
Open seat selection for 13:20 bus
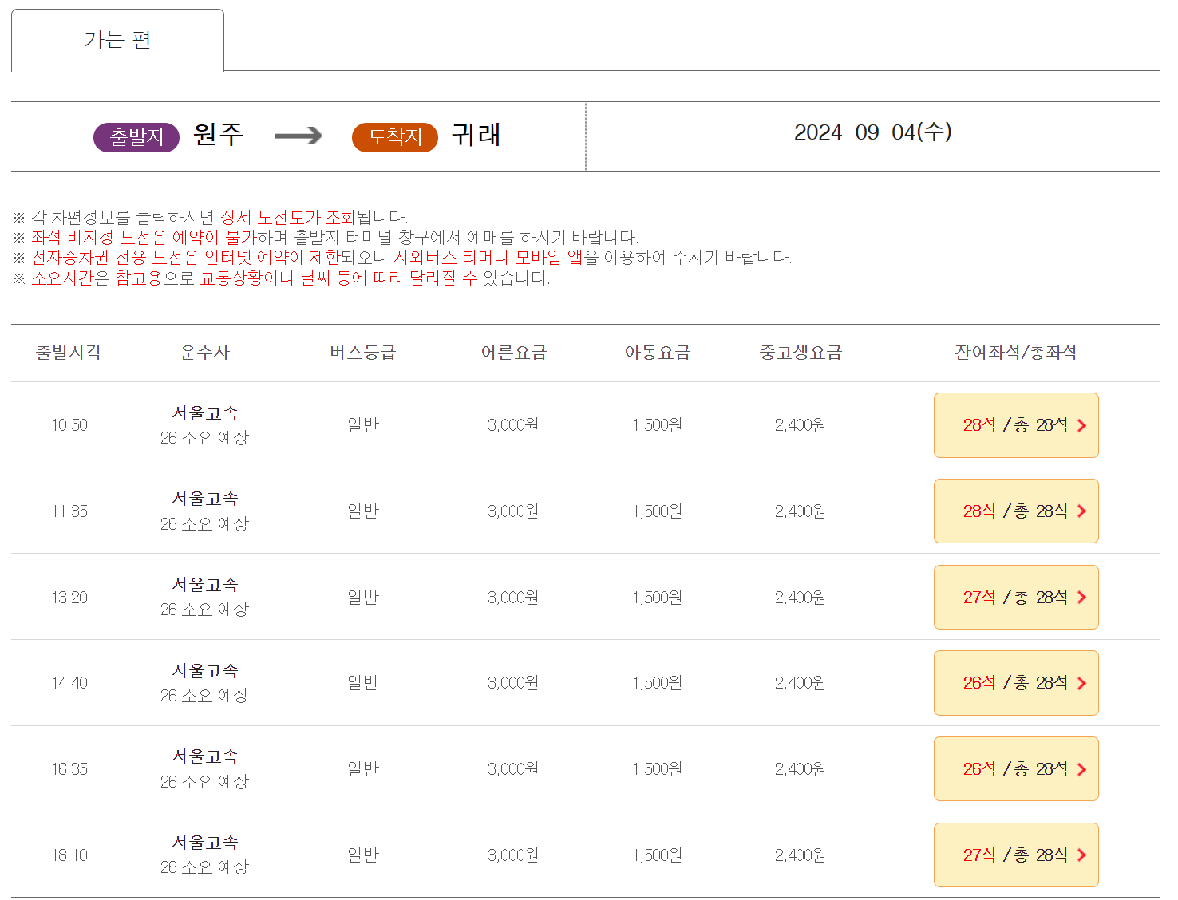[1016, 598]
